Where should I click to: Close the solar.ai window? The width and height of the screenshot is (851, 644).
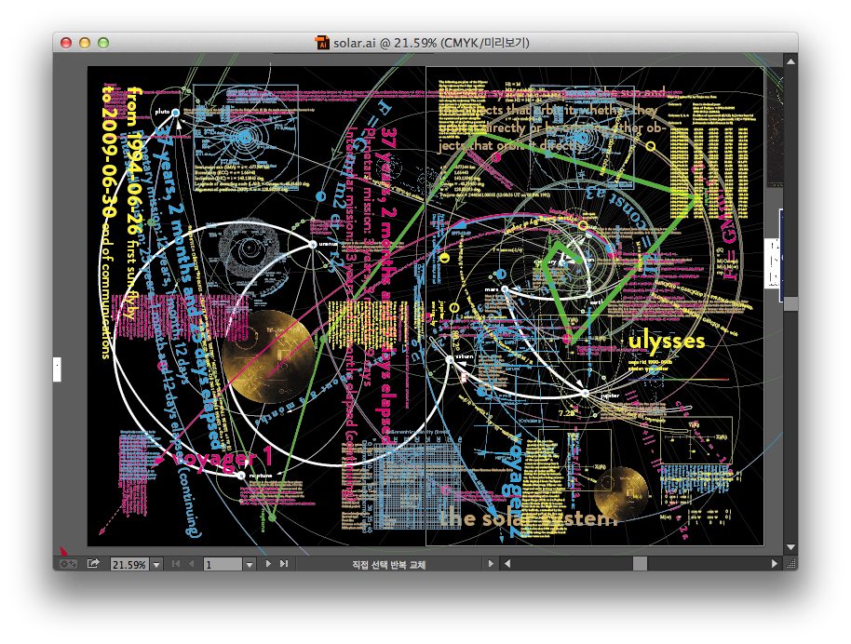[66, 43]
